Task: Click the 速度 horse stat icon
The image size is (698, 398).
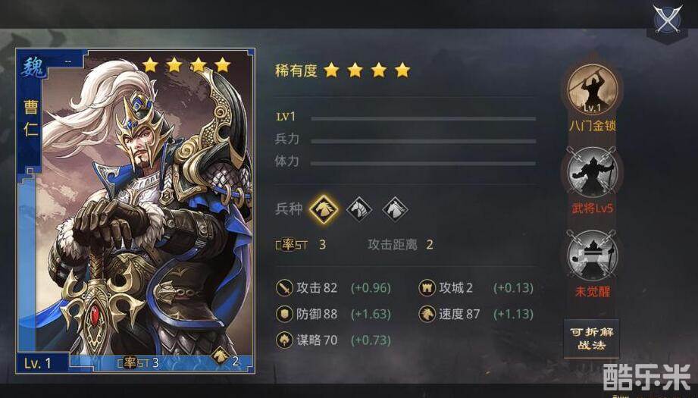Action: [427, 314]
